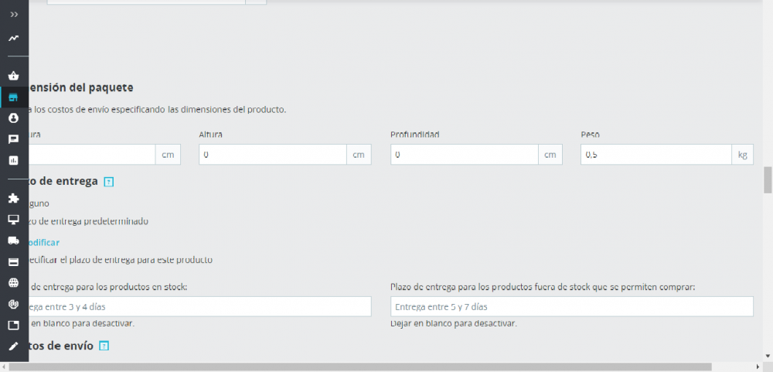This screenshot has height=372, width=773.
Task: Open the sidebar pencil icon
Action: coord(14,346)
